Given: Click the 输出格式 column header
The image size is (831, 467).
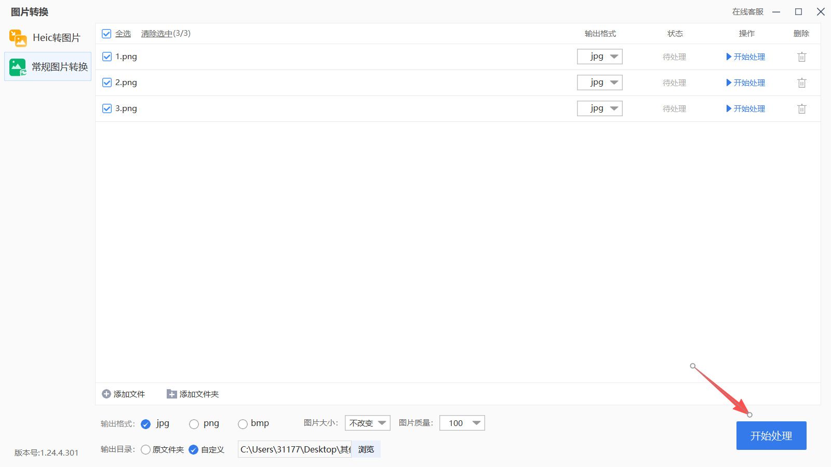Looking at the screenshot, I should [x=600, y=34].
